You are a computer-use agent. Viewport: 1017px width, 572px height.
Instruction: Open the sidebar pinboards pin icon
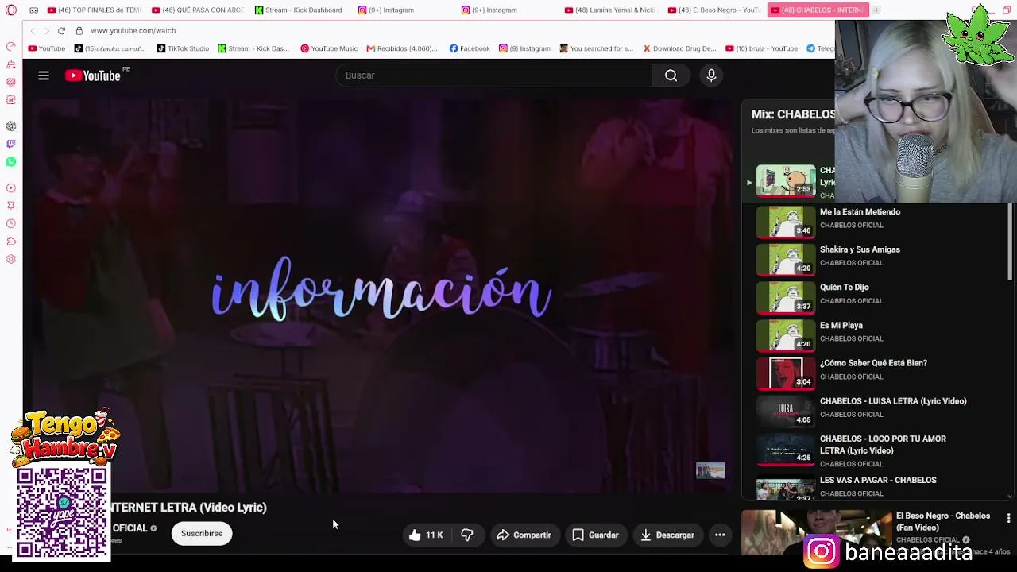click(x=11, y=206)
